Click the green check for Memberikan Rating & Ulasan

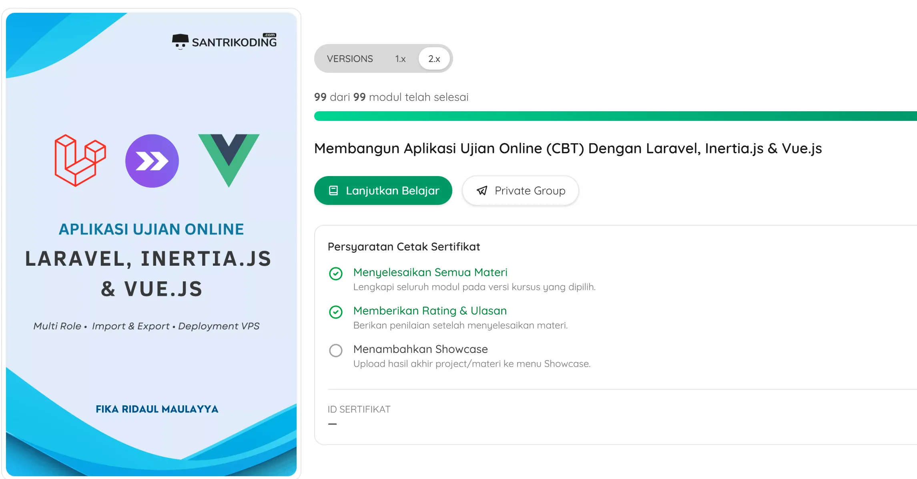click(x=336, y=312)
